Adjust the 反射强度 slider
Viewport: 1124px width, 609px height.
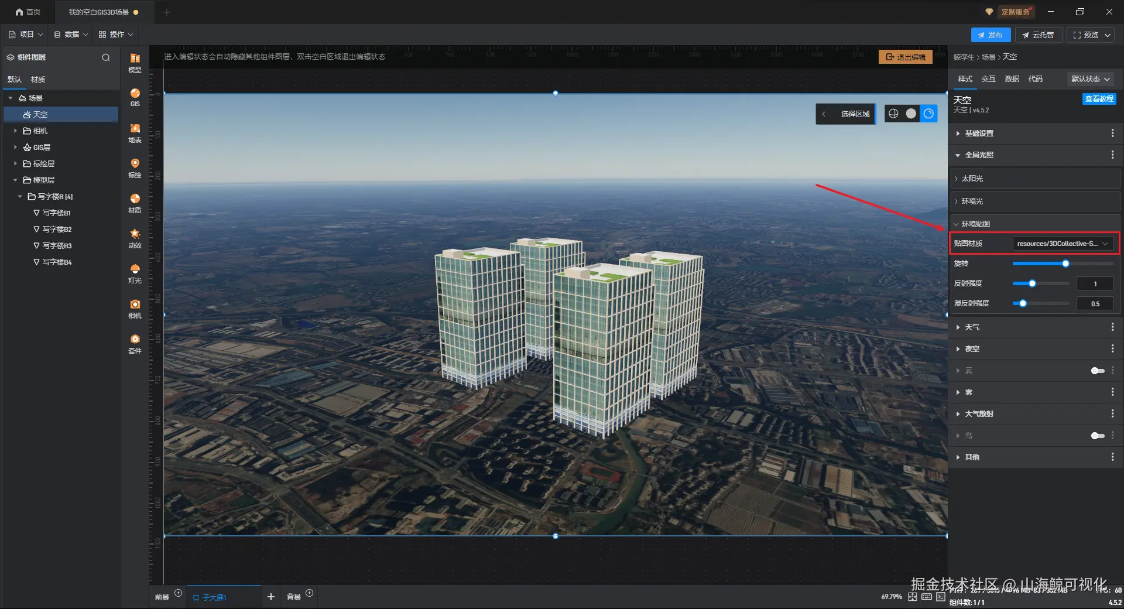tap(1041, 283)
